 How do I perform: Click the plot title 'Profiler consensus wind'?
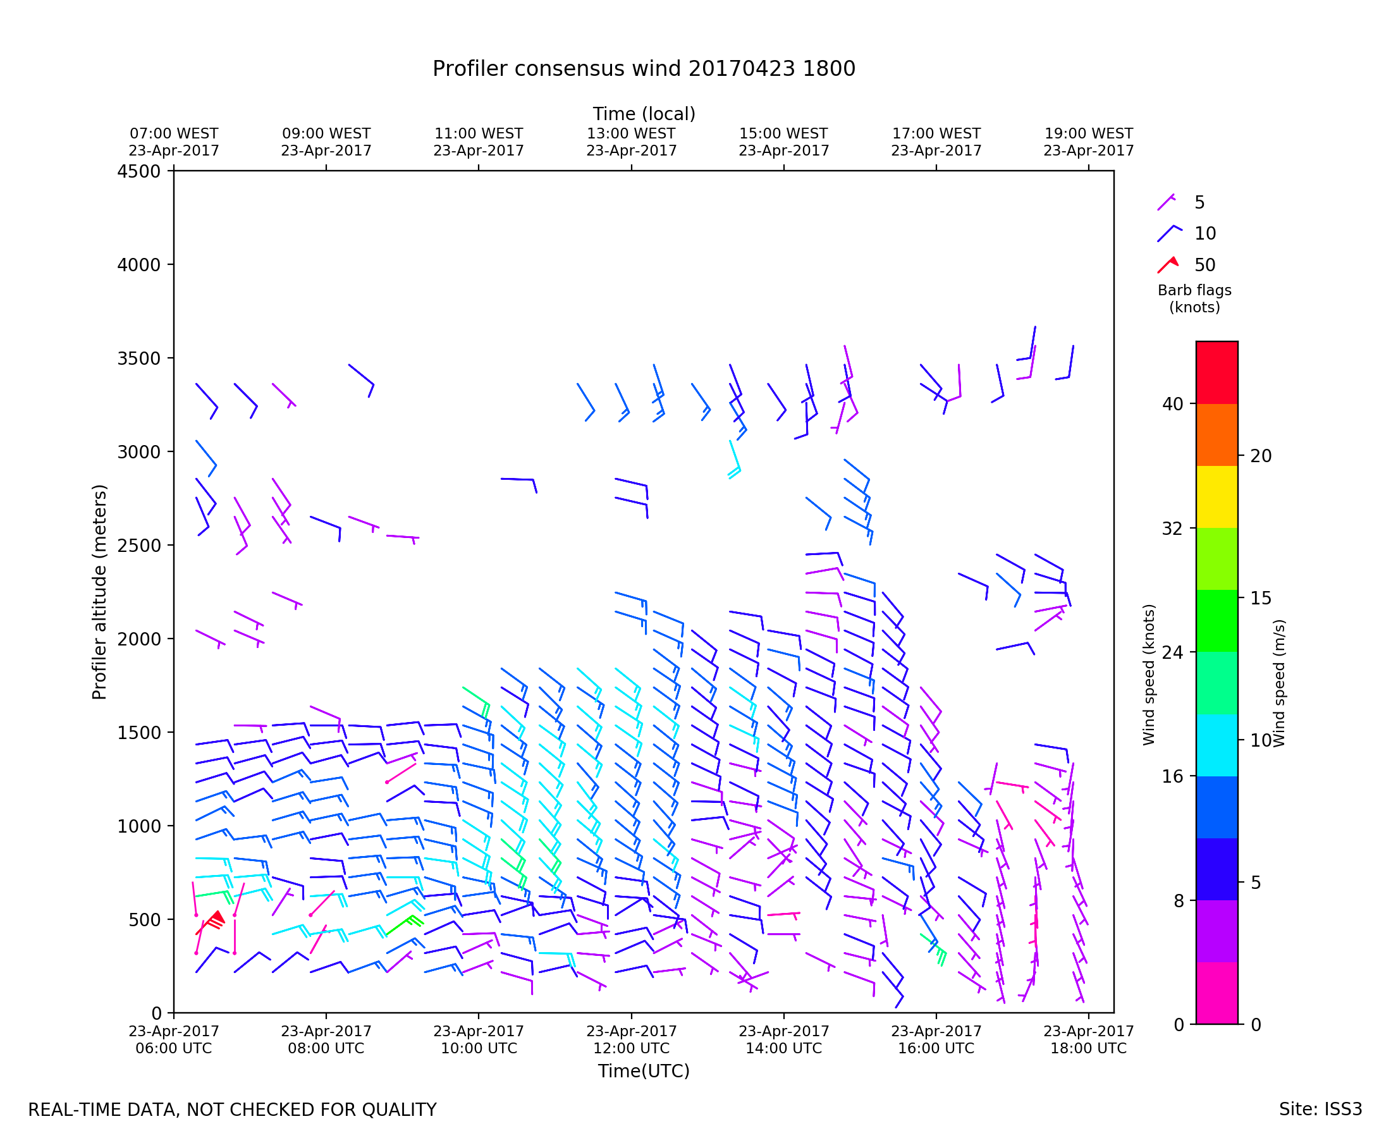(x=644, y=69)
